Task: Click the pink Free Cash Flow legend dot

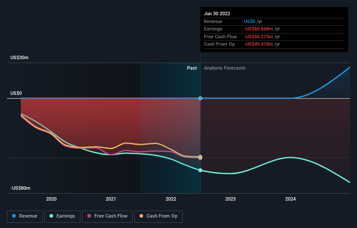Action: coord(89,216)
